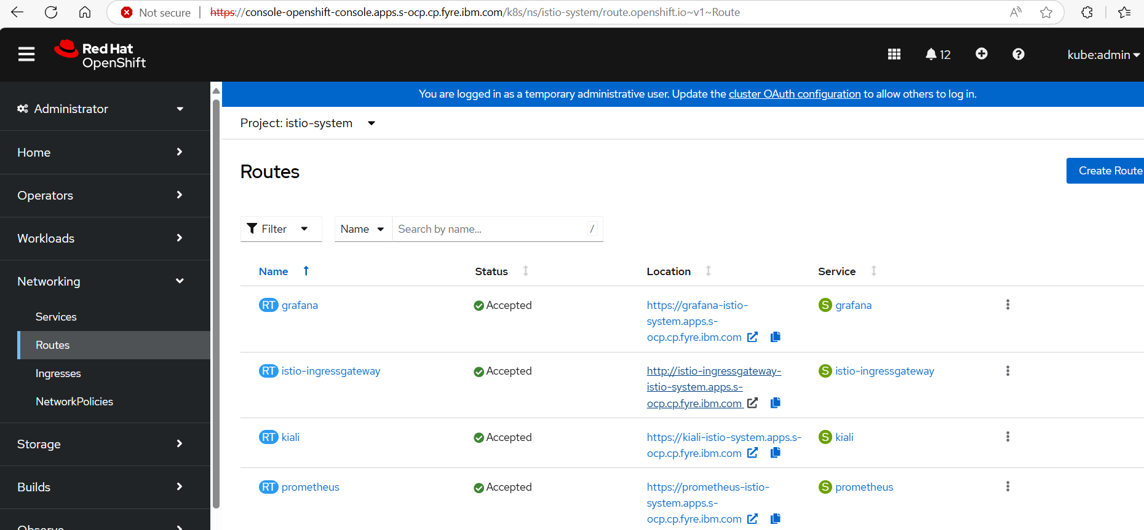
Task: Open browser extensions icon
Action: [x=1087, y=12]
